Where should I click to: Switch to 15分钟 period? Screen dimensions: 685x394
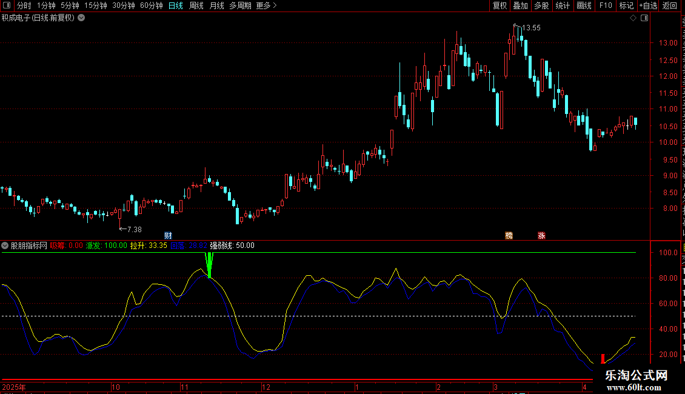coord(96,5)
